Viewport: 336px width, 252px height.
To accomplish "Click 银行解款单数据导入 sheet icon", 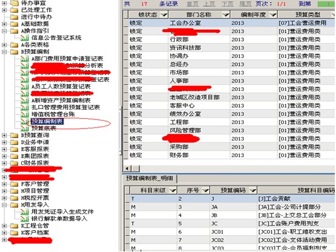I will click(24, 219).
